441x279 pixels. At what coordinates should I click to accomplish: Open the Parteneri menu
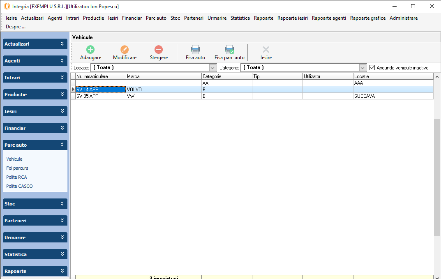coord(194,18)
